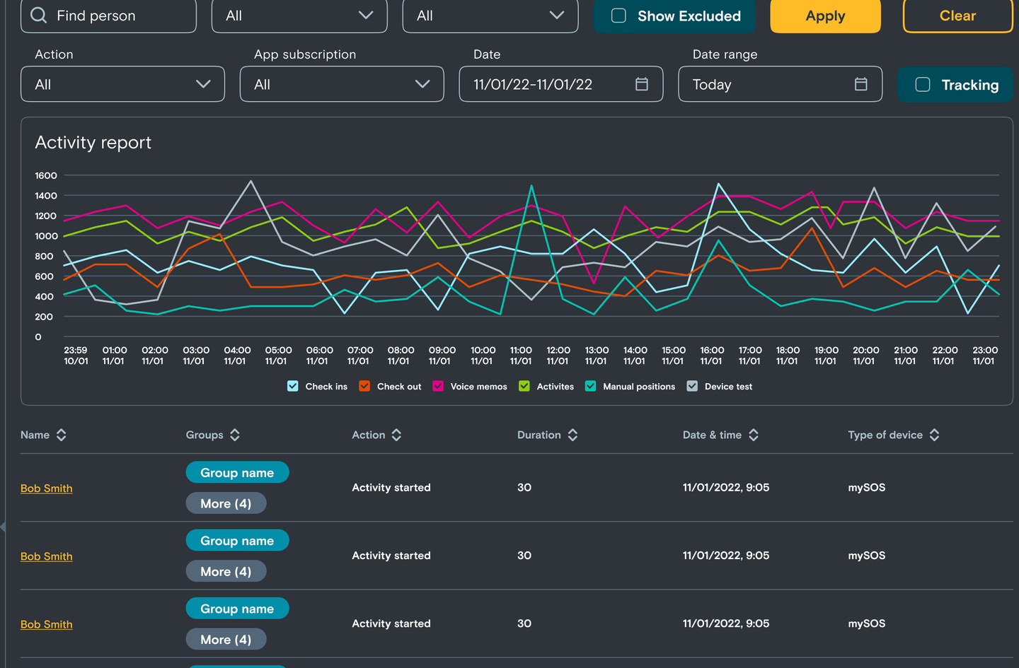Hide Voice memos series in chart legend
1019x668 pixels.
coord(438,386)
